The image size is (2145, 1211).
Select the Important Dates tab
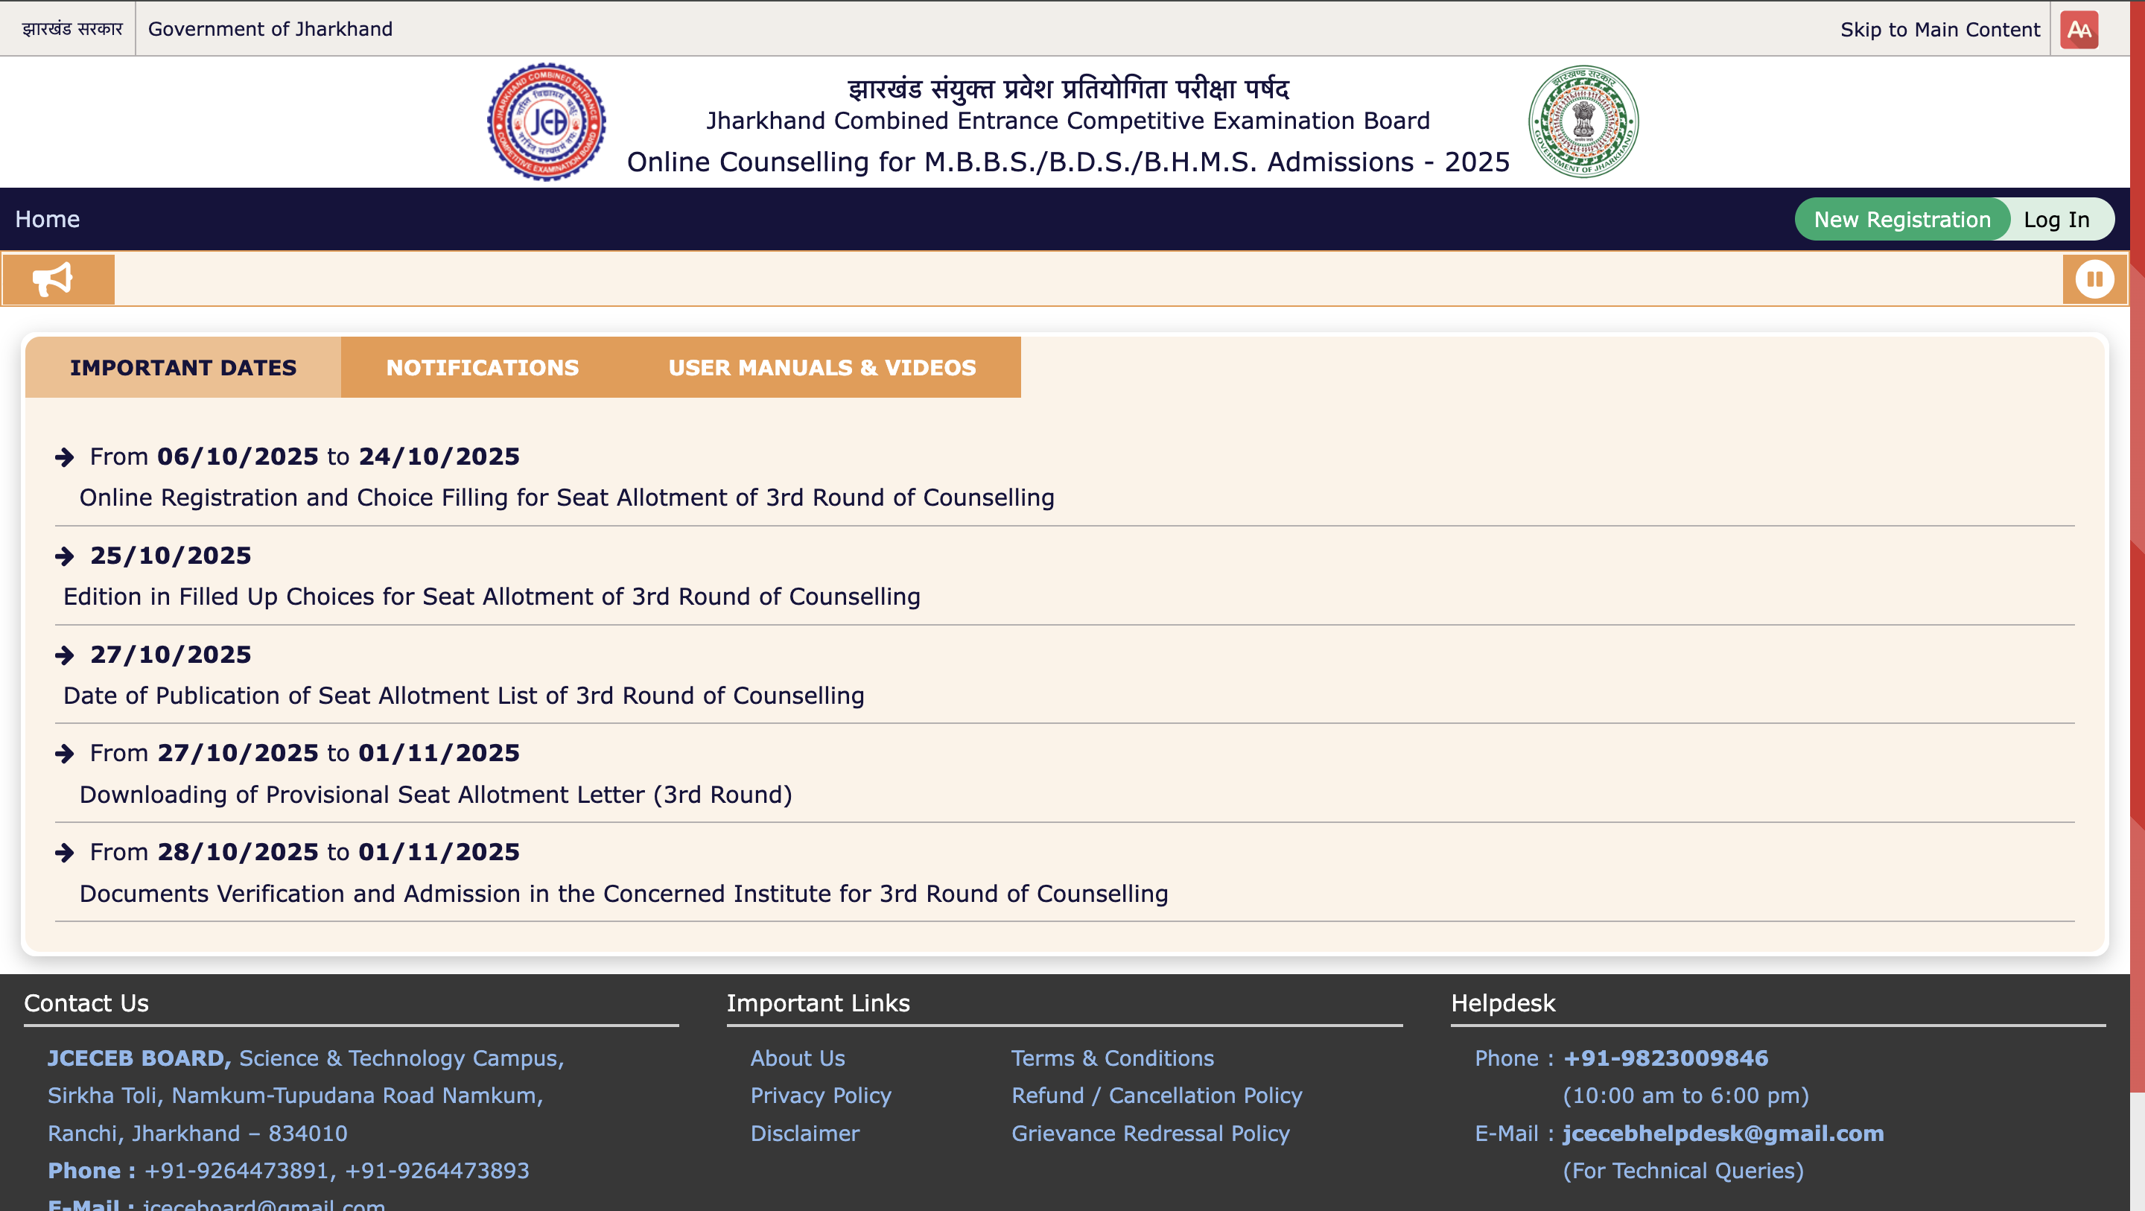click(x=183, y=367)
